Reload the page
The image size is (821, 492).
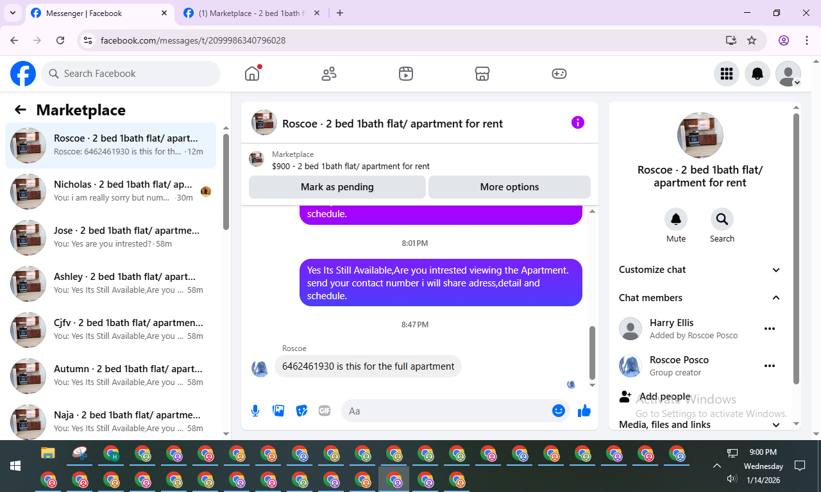tap(60, 40)
